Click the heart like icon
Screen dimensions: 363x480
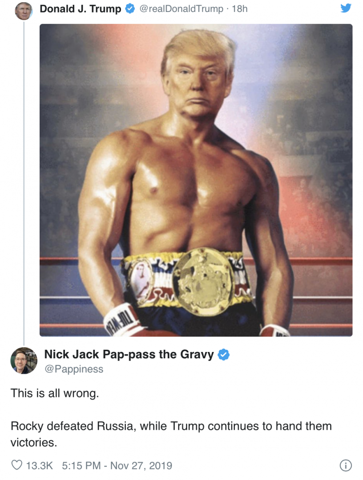[16, 465]
